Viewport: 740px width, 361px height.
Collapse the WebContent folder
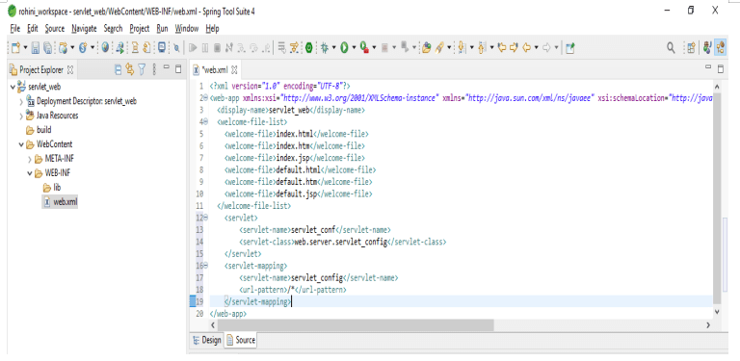(21, 144)
